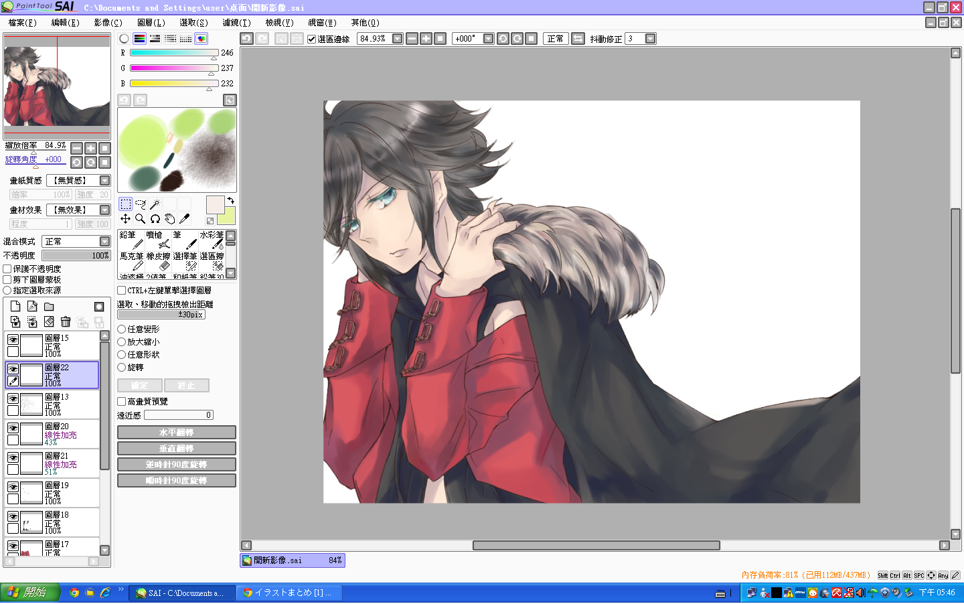The image size is (964, 604).
Task: Open the 濾鏡(T) menu
Action: click(236, 23)
